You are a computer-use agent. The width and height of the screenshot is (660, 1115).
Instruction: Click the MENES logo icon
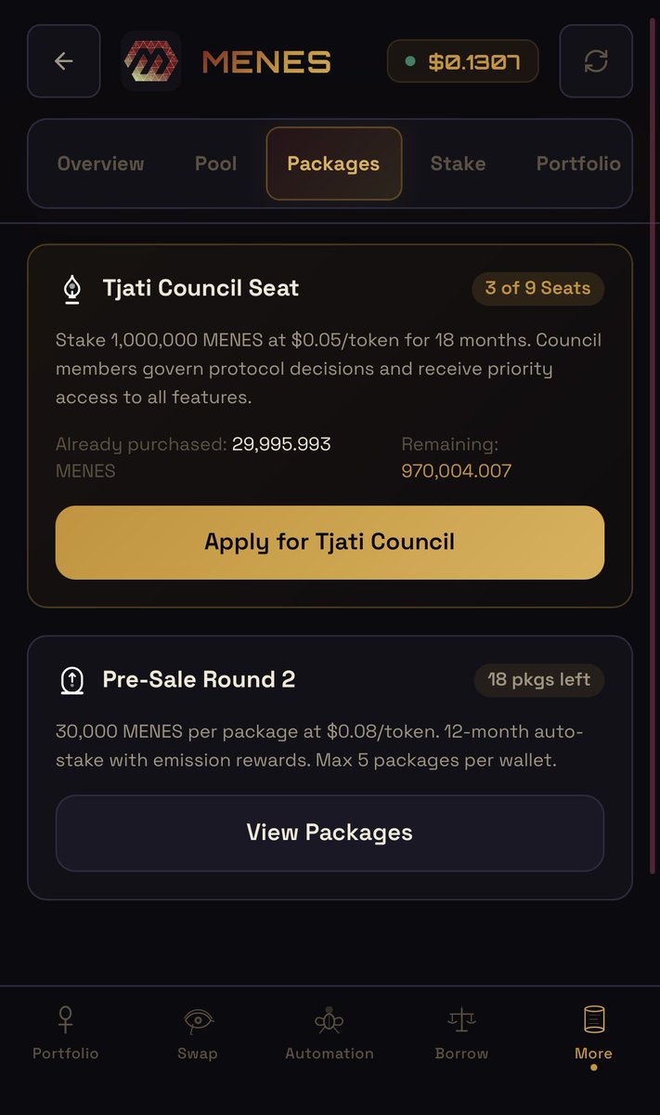click(150, 61)
